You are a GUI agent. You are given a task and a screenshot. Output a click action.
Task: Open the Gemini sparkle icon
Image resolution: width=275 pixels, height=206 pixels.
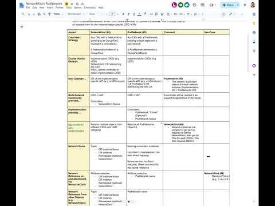(245, 5)
